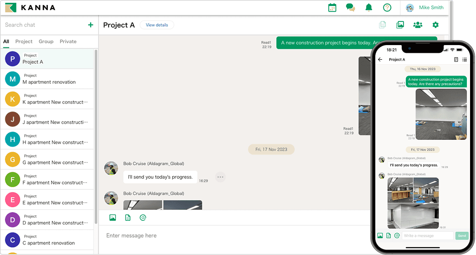
Task: Click the chat list scrollbar
Action: coord(96,137)
